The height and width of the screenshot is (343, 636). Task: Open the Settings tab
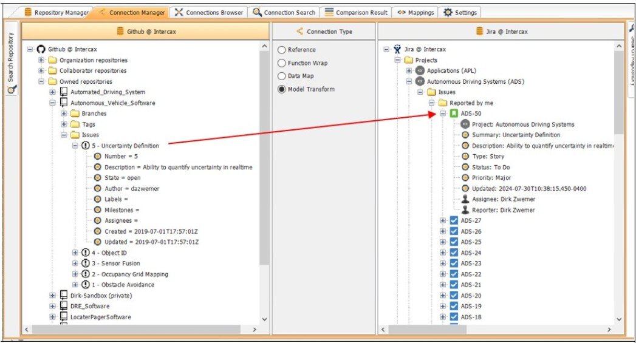click(460, 12)
